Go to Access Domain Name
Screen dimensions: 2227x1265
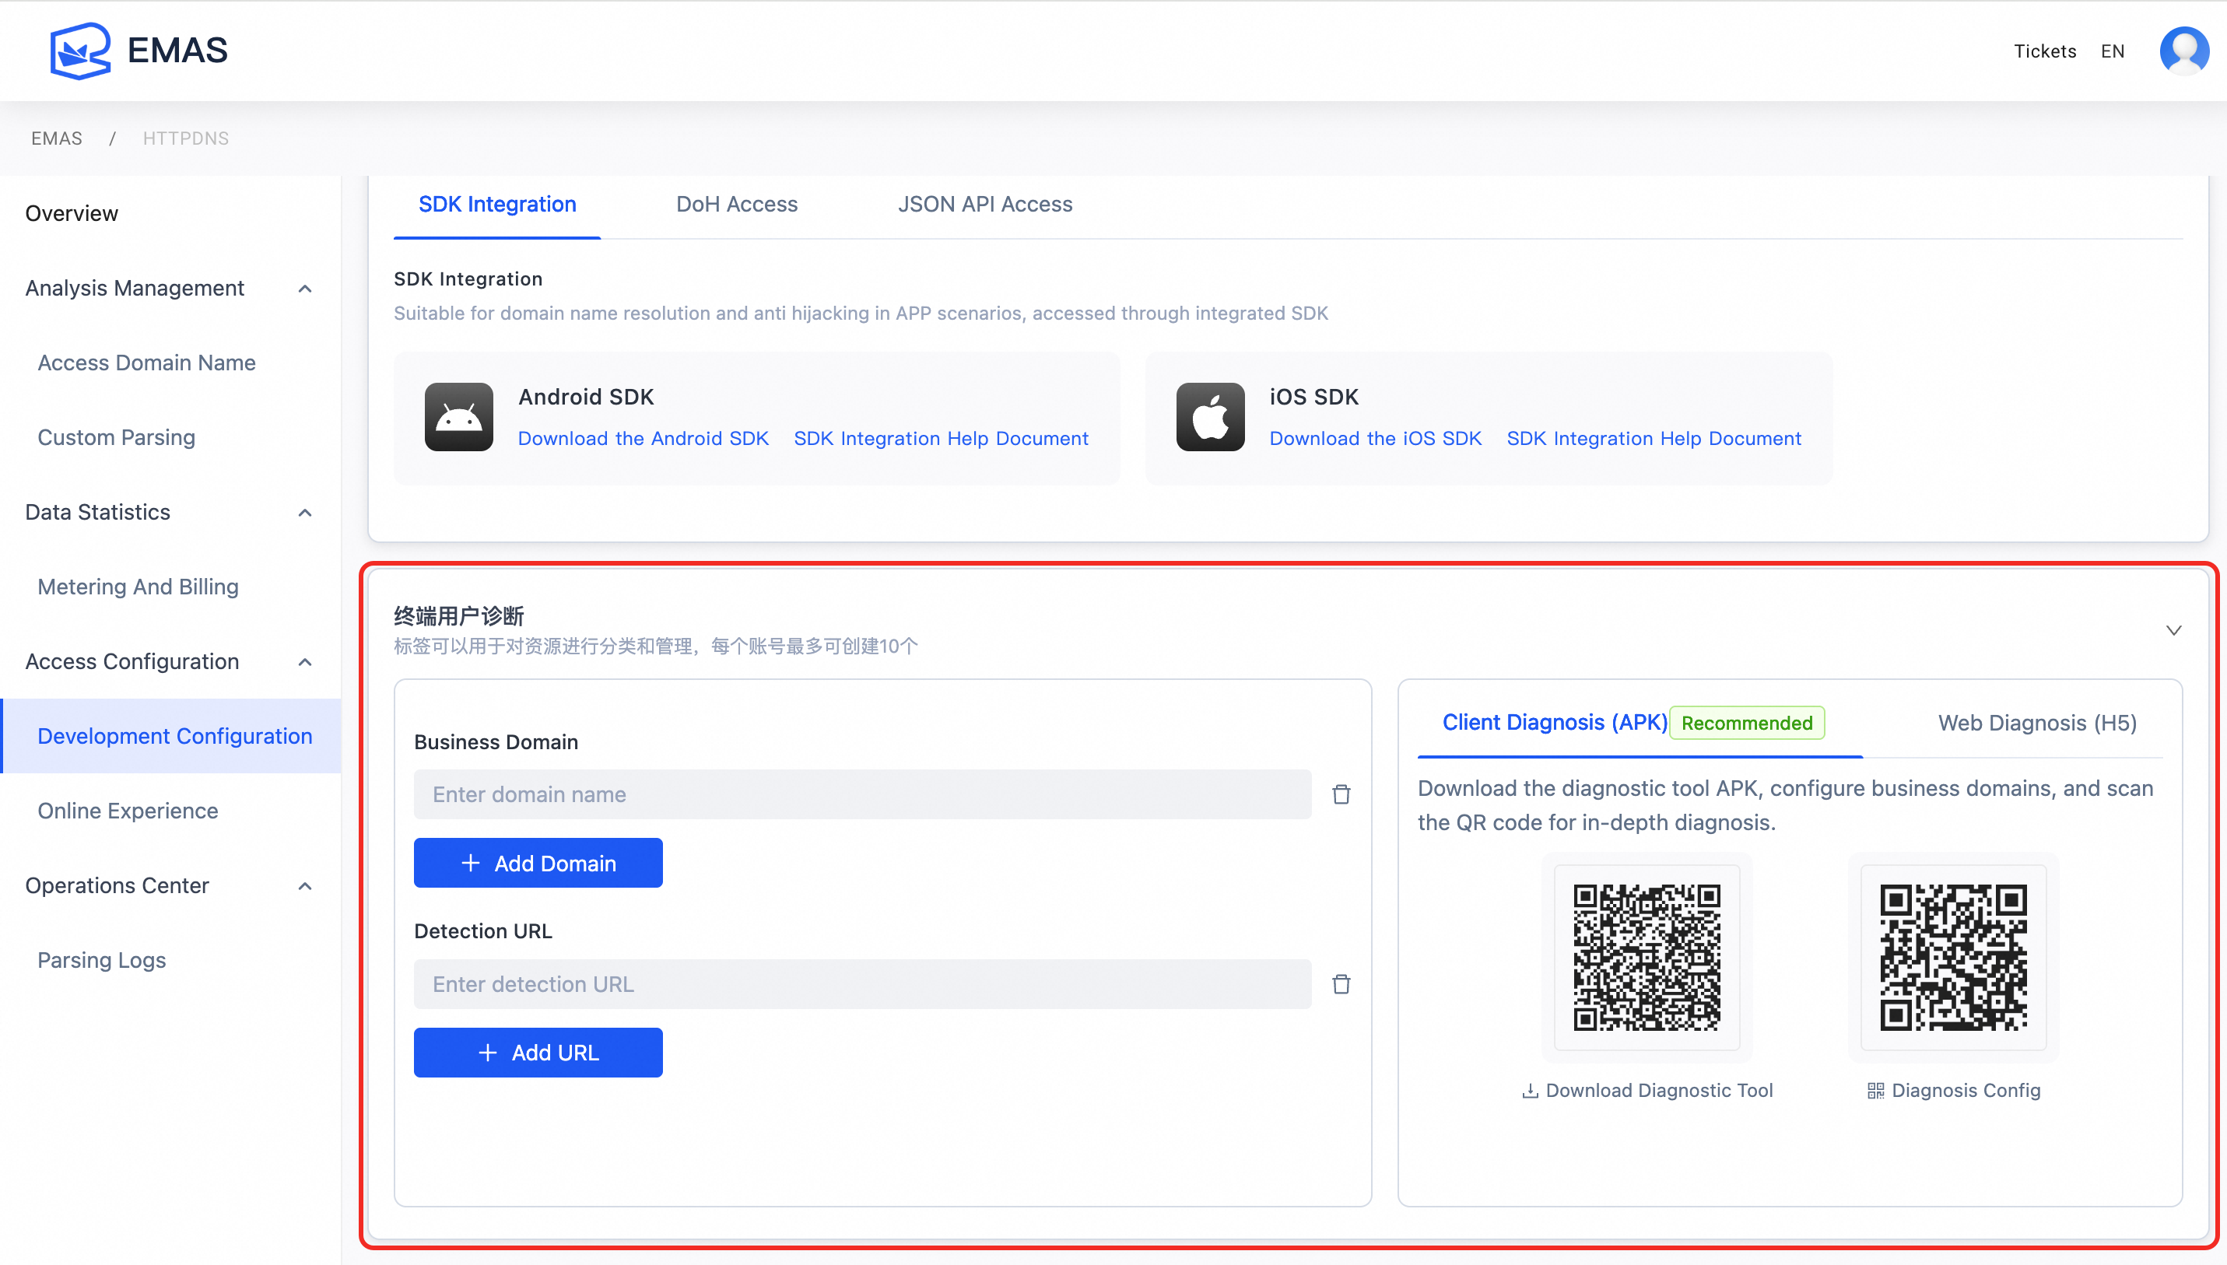point(147,363)
